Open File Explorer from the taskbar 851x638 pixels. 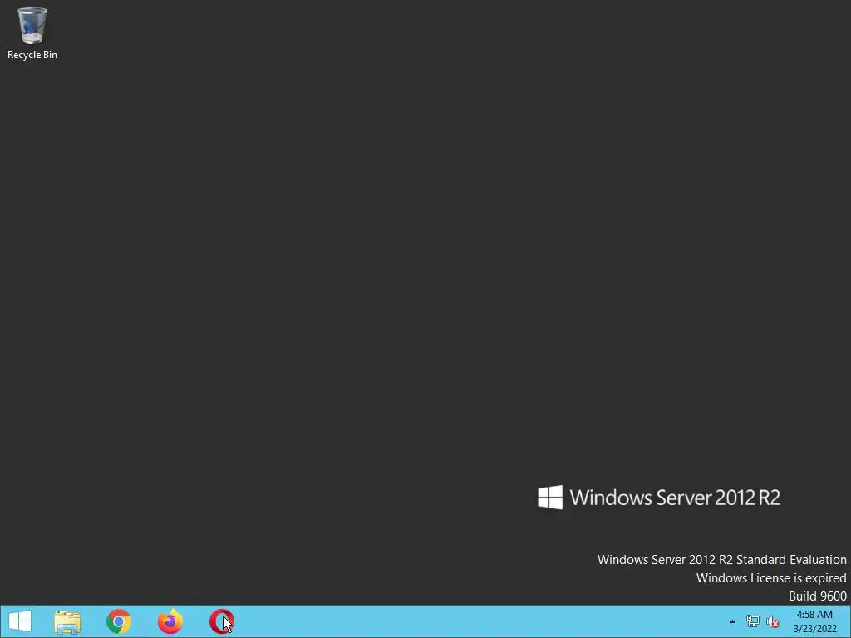click(x=67, y=621)
